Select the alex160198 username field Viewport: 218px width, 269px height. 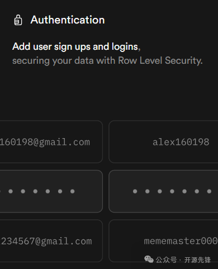tap(163, 142)
